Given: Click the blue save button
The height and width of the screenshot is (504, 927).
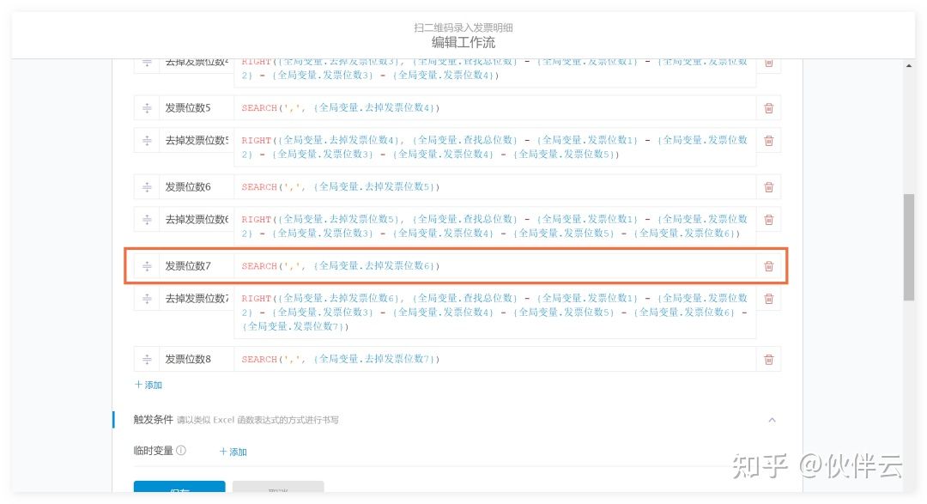Looking at the screenshot, I should click(x=179, y=487).
